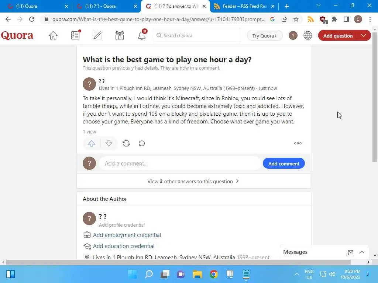
Task: Click the Search Quora field
Action: (x=197, y=36)
